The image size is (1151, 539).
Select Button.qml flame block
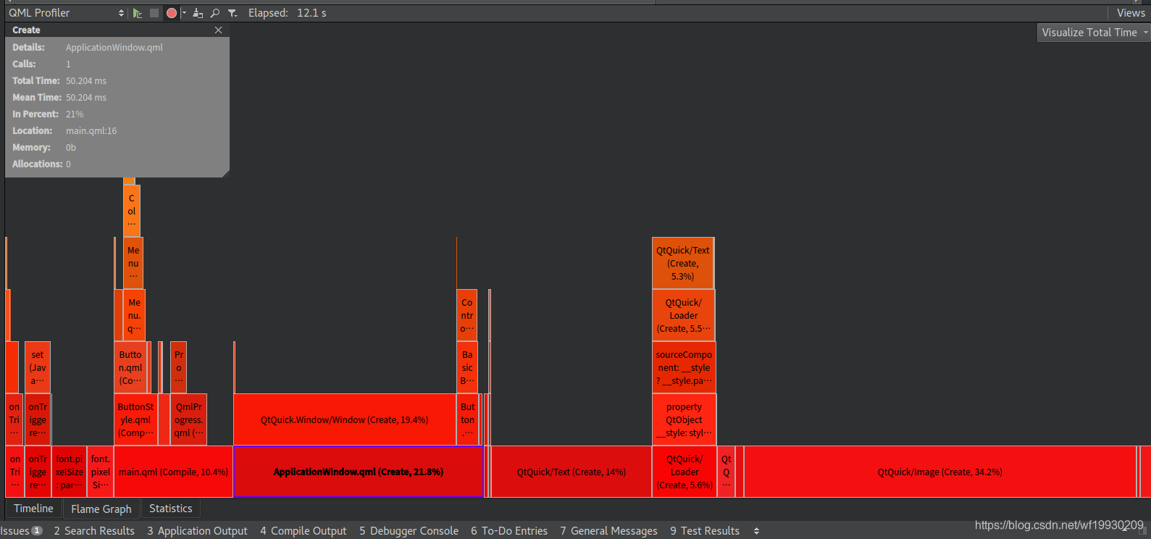coord(131,367)
